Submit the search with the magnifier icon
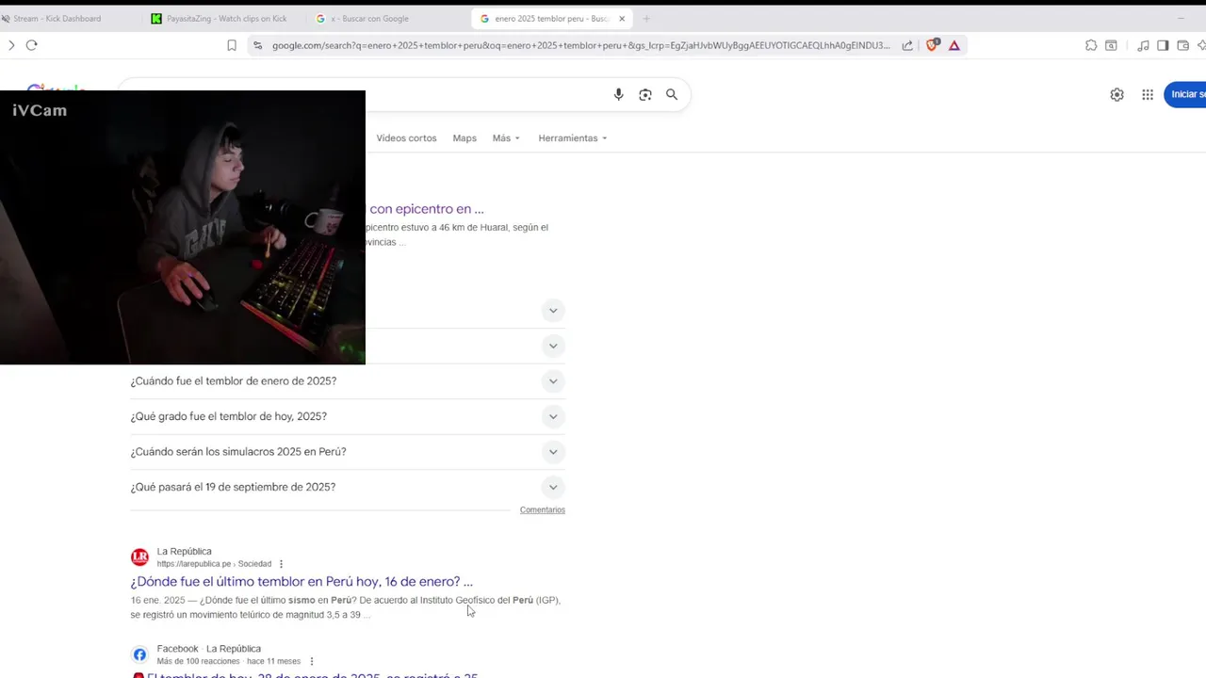The width and height of the screenshot is (1206, 678). [x=672, y=94]
